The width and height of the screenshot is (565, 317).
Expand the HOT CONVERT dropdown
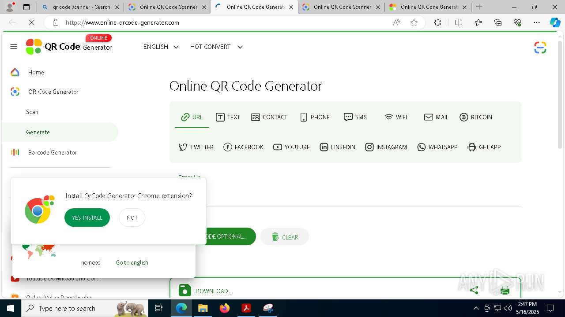pyautogui.click(x=216, y=47)
